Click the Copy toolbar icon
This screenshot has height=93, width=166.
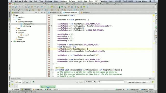pyautogui.click(x=29, y=7)
